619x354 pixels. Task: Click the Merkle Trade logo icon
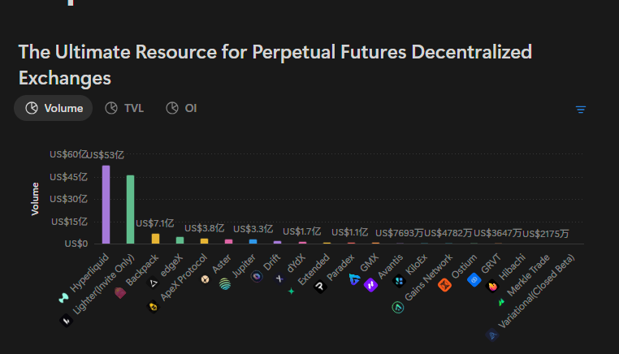point(501,302)
